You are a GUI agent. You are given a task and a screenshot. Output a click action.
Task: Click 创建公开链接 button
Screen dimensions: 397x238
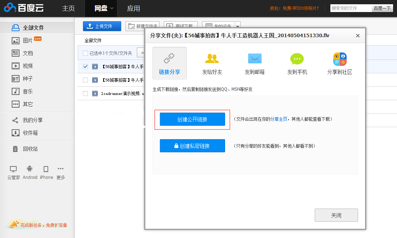pyautogui.click(x=192, y=119)
